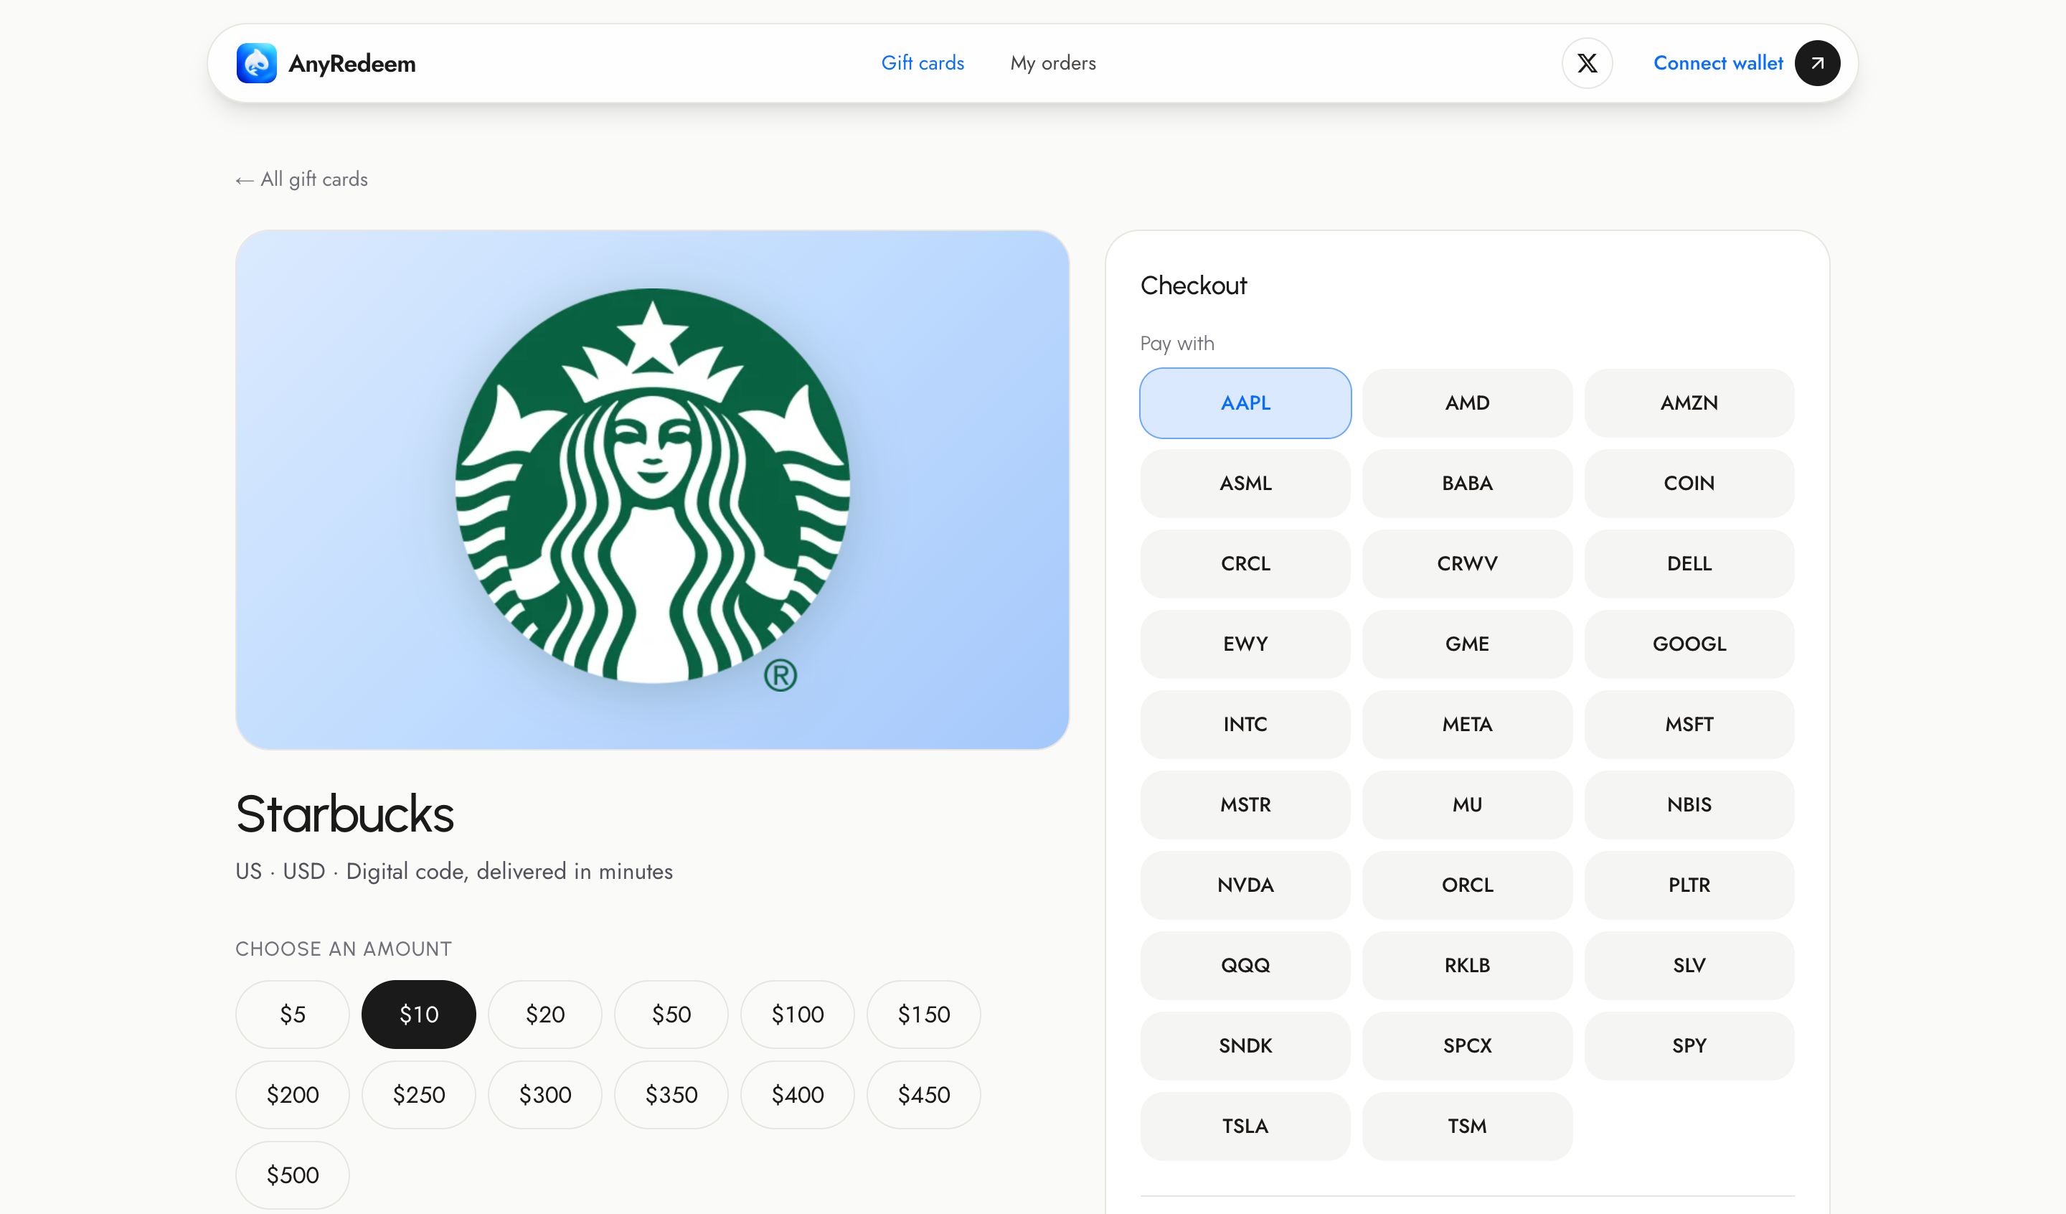2066x1214 pixels.
Task: Select META as payment token
Action: point(1468,724)
